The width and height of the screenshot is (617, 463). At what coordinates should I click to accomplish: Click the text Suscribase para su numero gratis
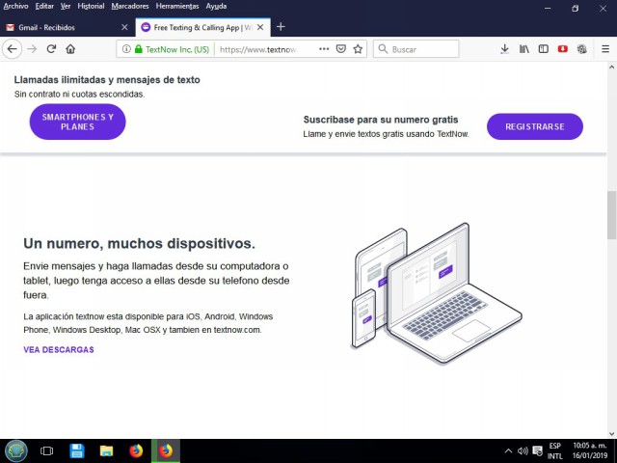coord(381,120)
